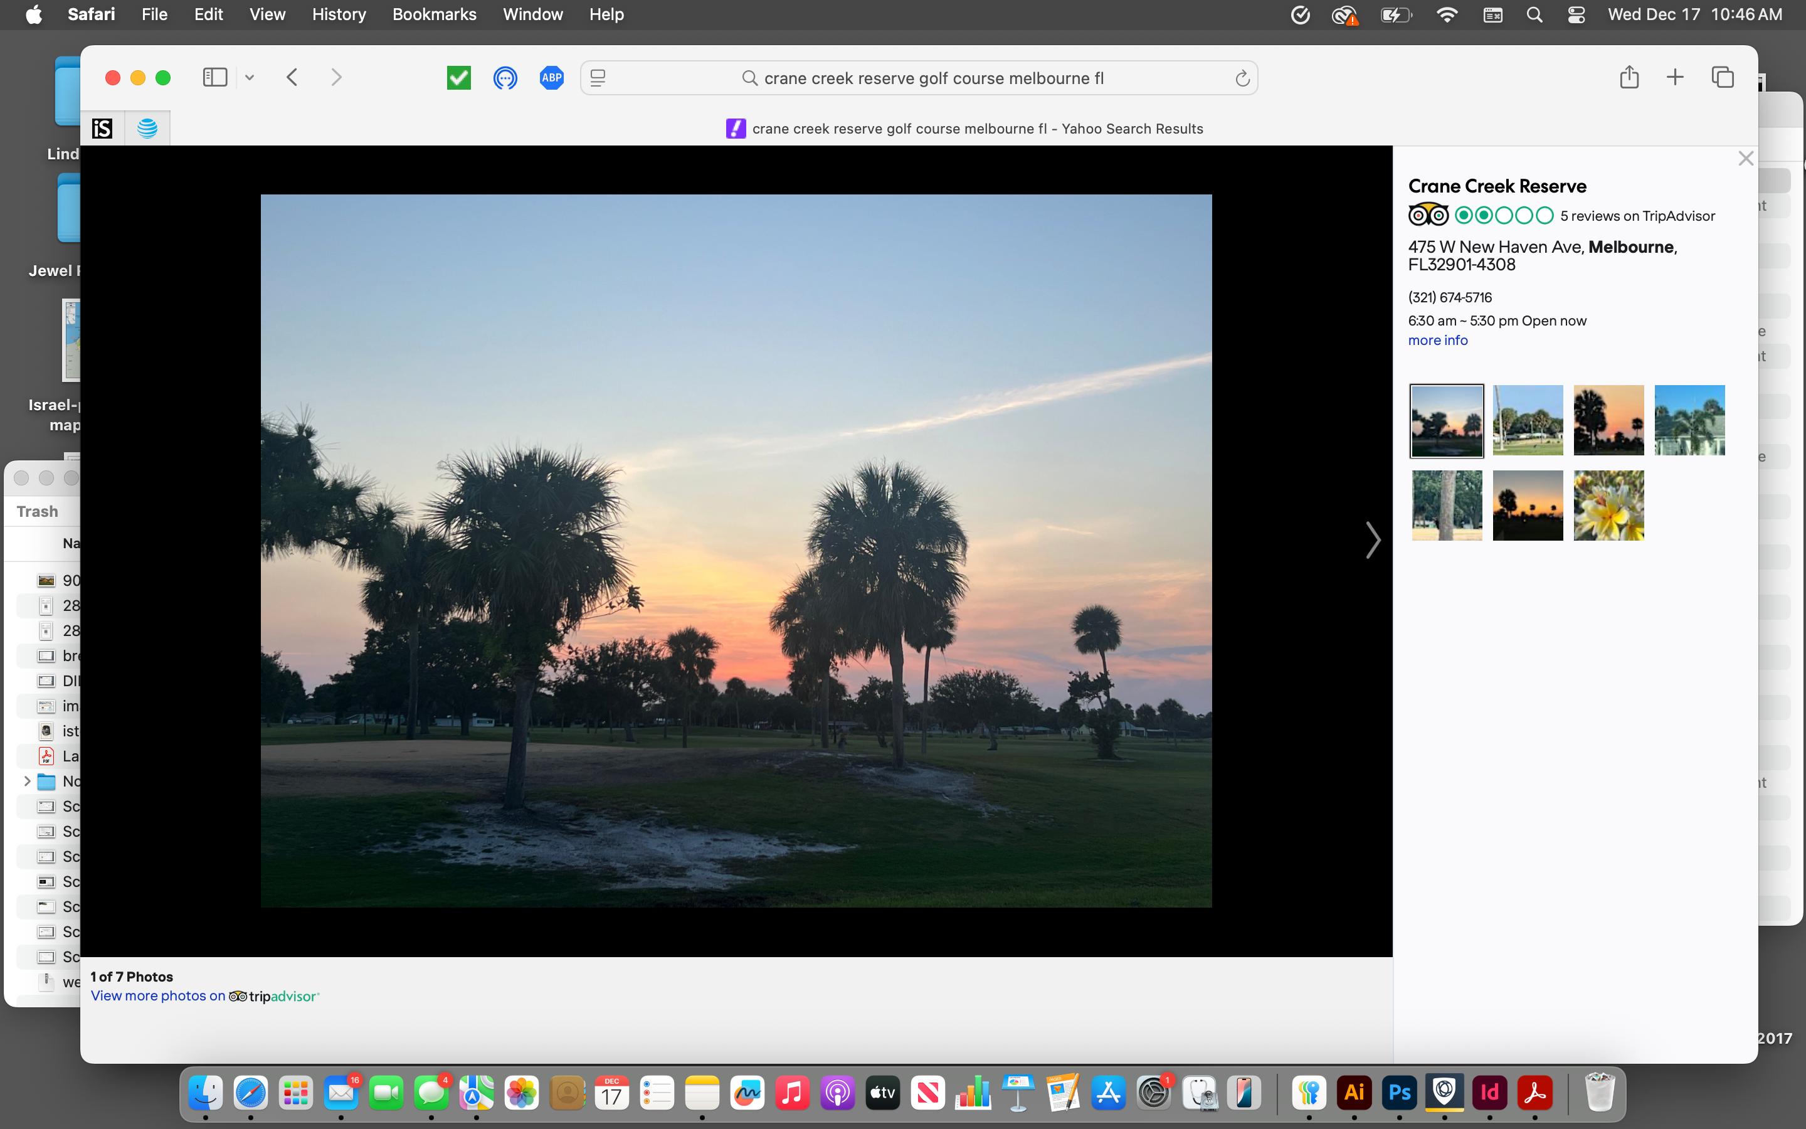Close the photo viewer with X
The width and height of the screenshot is (1806, 1129).
pyautogui.click(x=1745, y=158)
